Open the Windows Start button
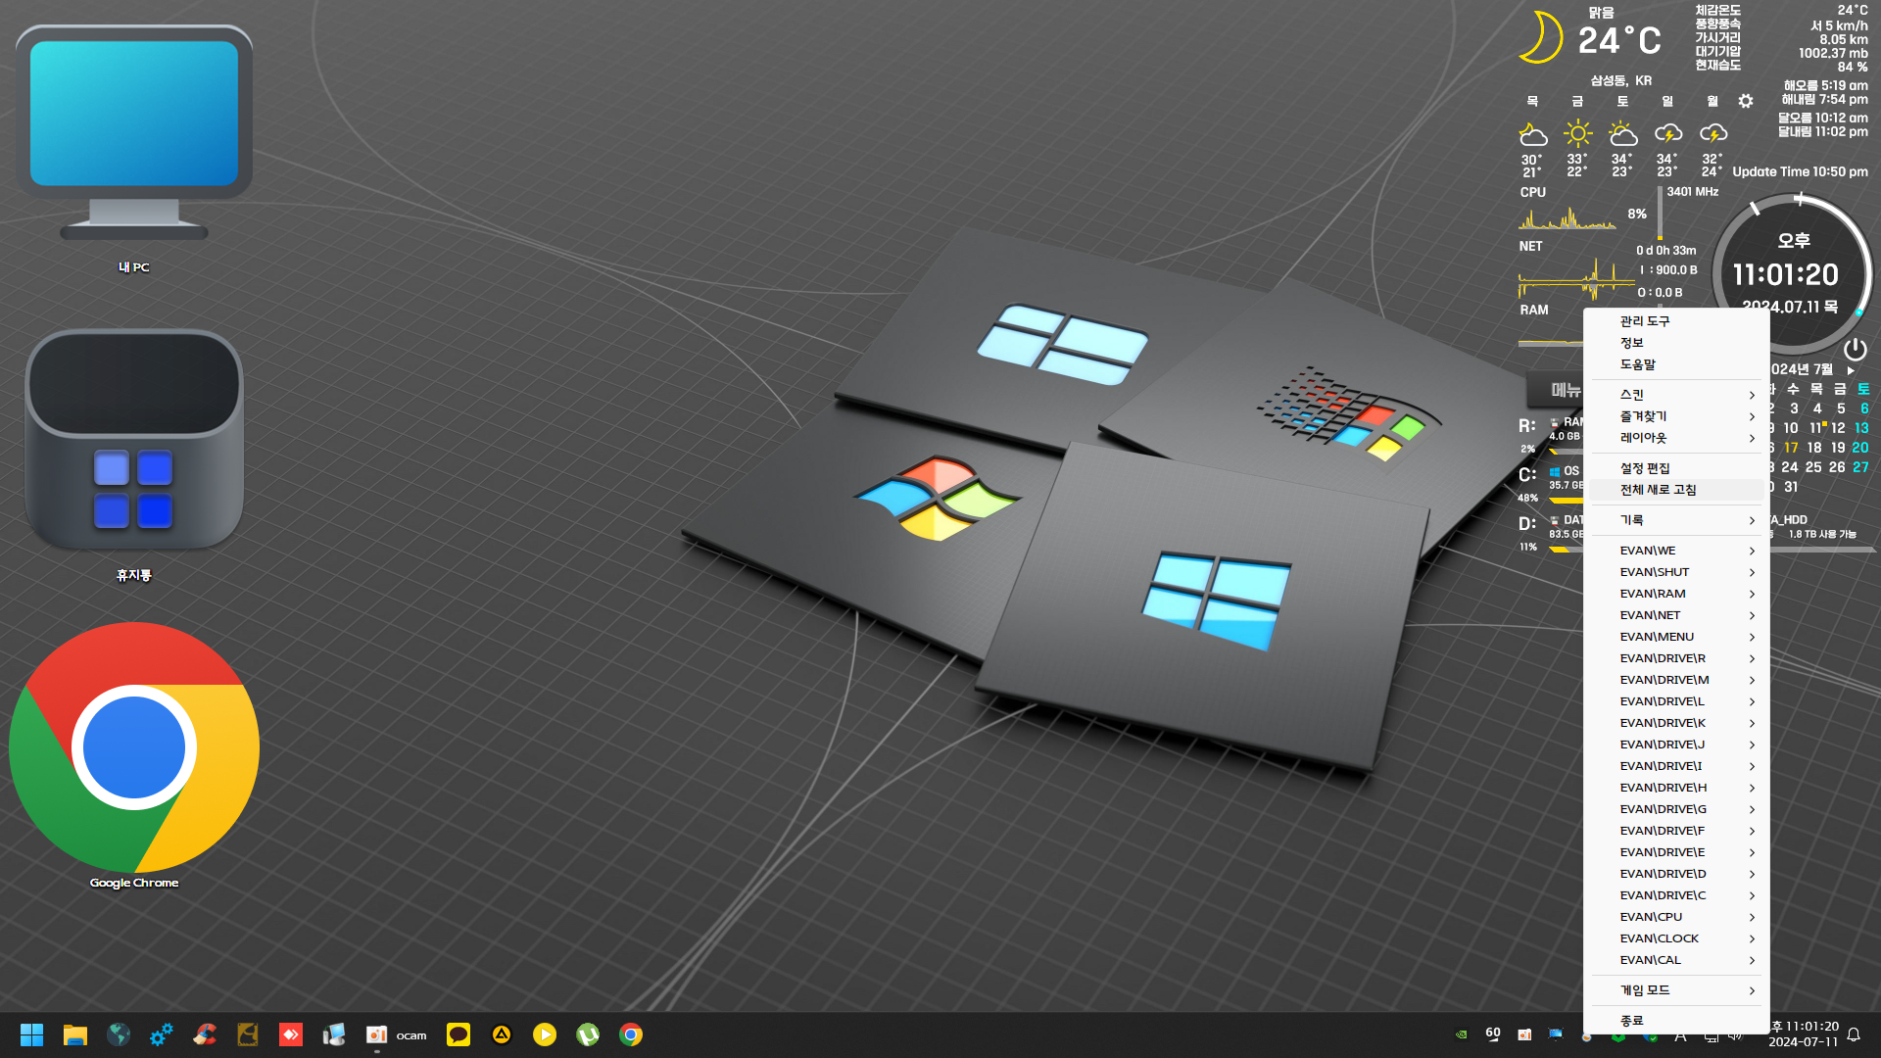The height and width of the screenshot is (1058, 1881). coord(31,1034)
